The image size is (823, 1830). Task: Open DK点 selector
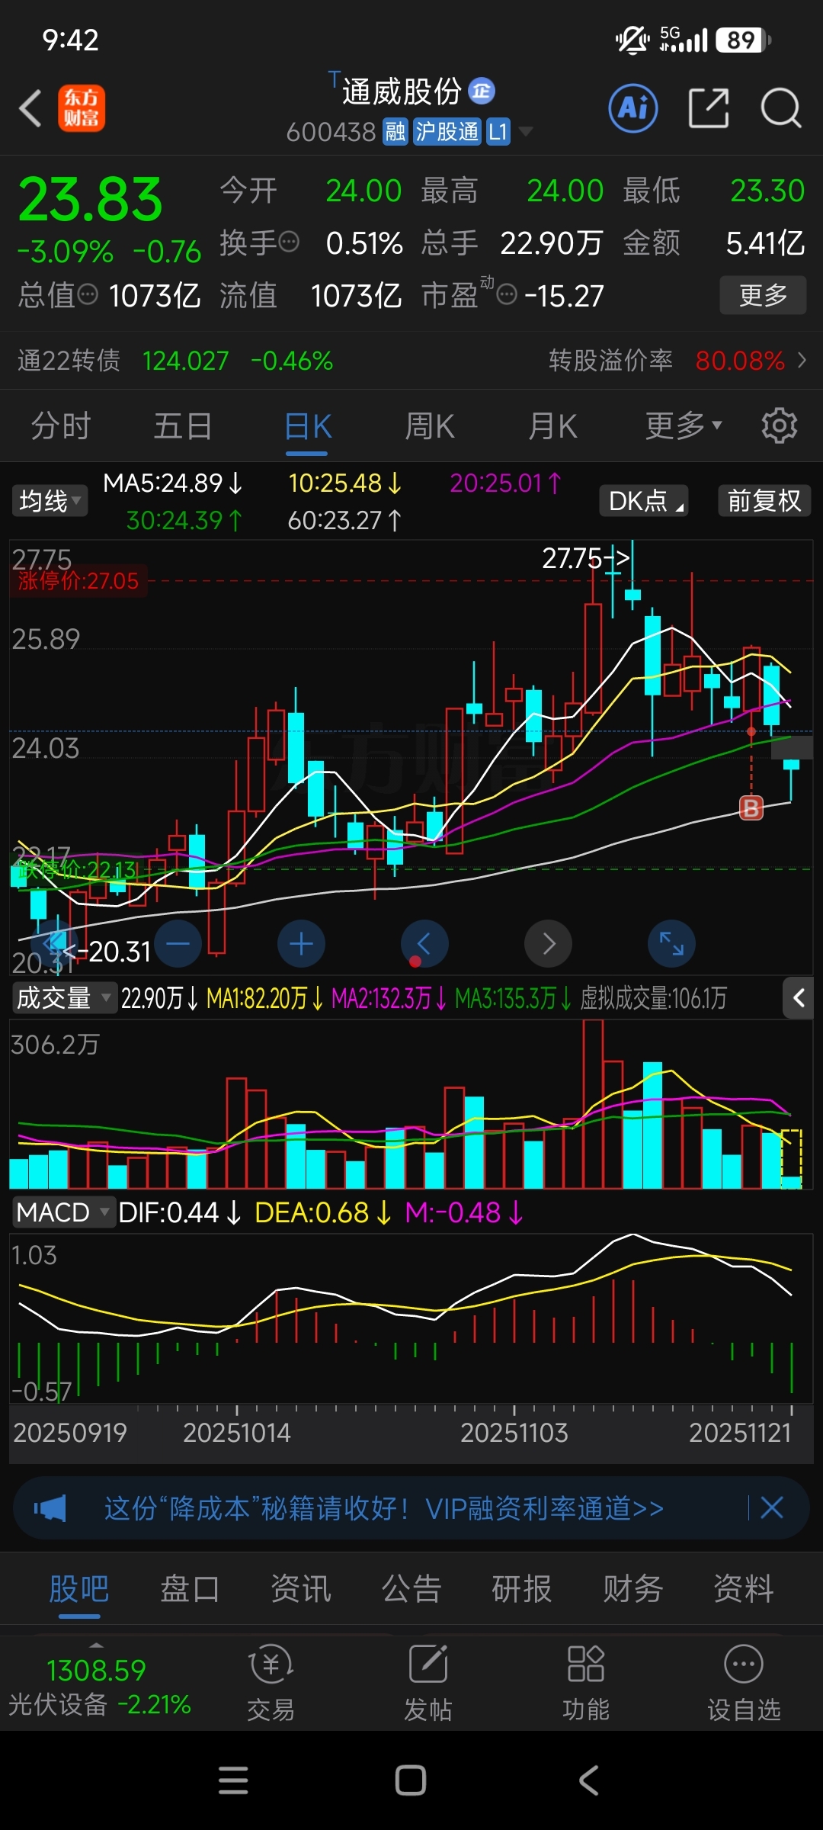[644, 501]
